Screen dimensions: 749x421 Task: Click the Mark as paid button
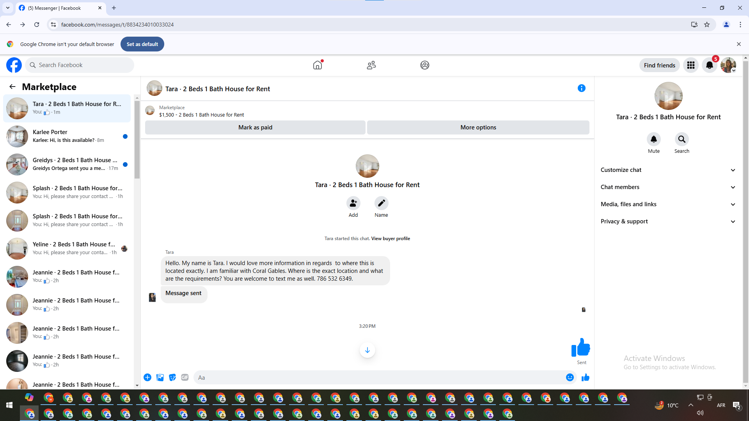point(255,127)
